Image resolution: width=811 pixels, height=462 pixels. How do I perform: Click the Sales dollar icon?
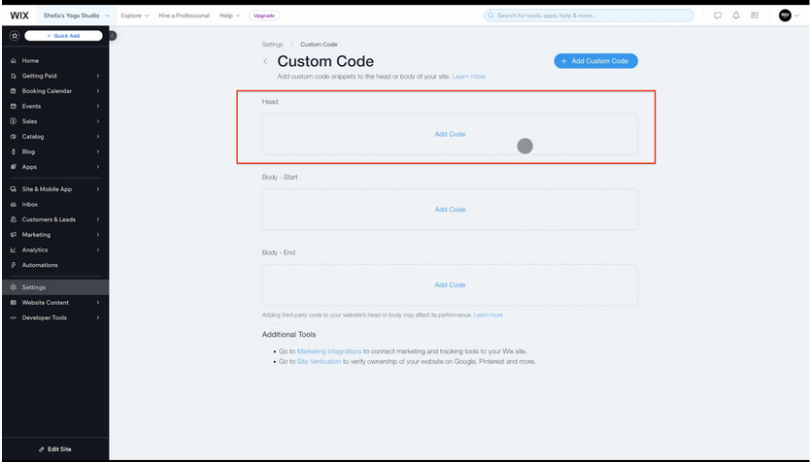pos(14,121)
